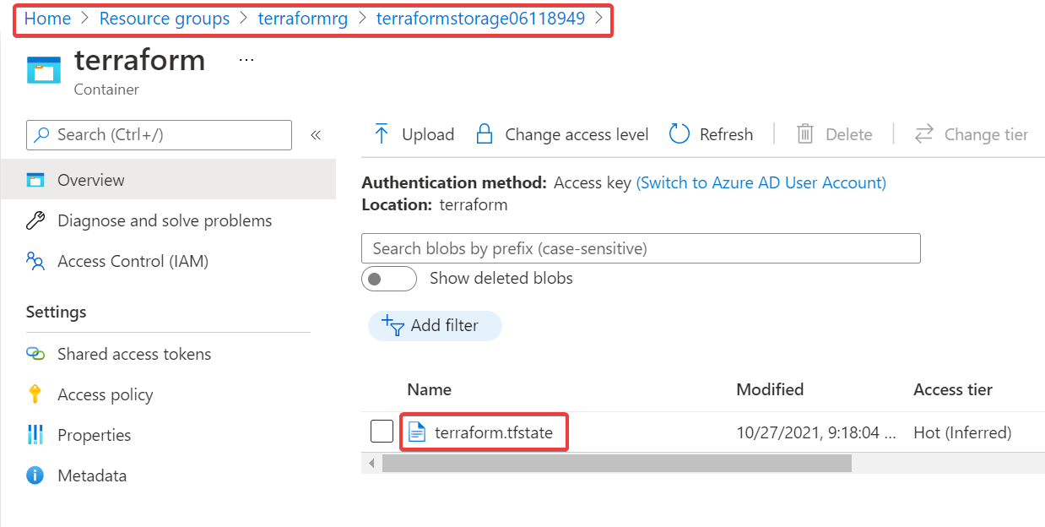
Task: Click the Overview icon in sidebar
Action: 35,180
